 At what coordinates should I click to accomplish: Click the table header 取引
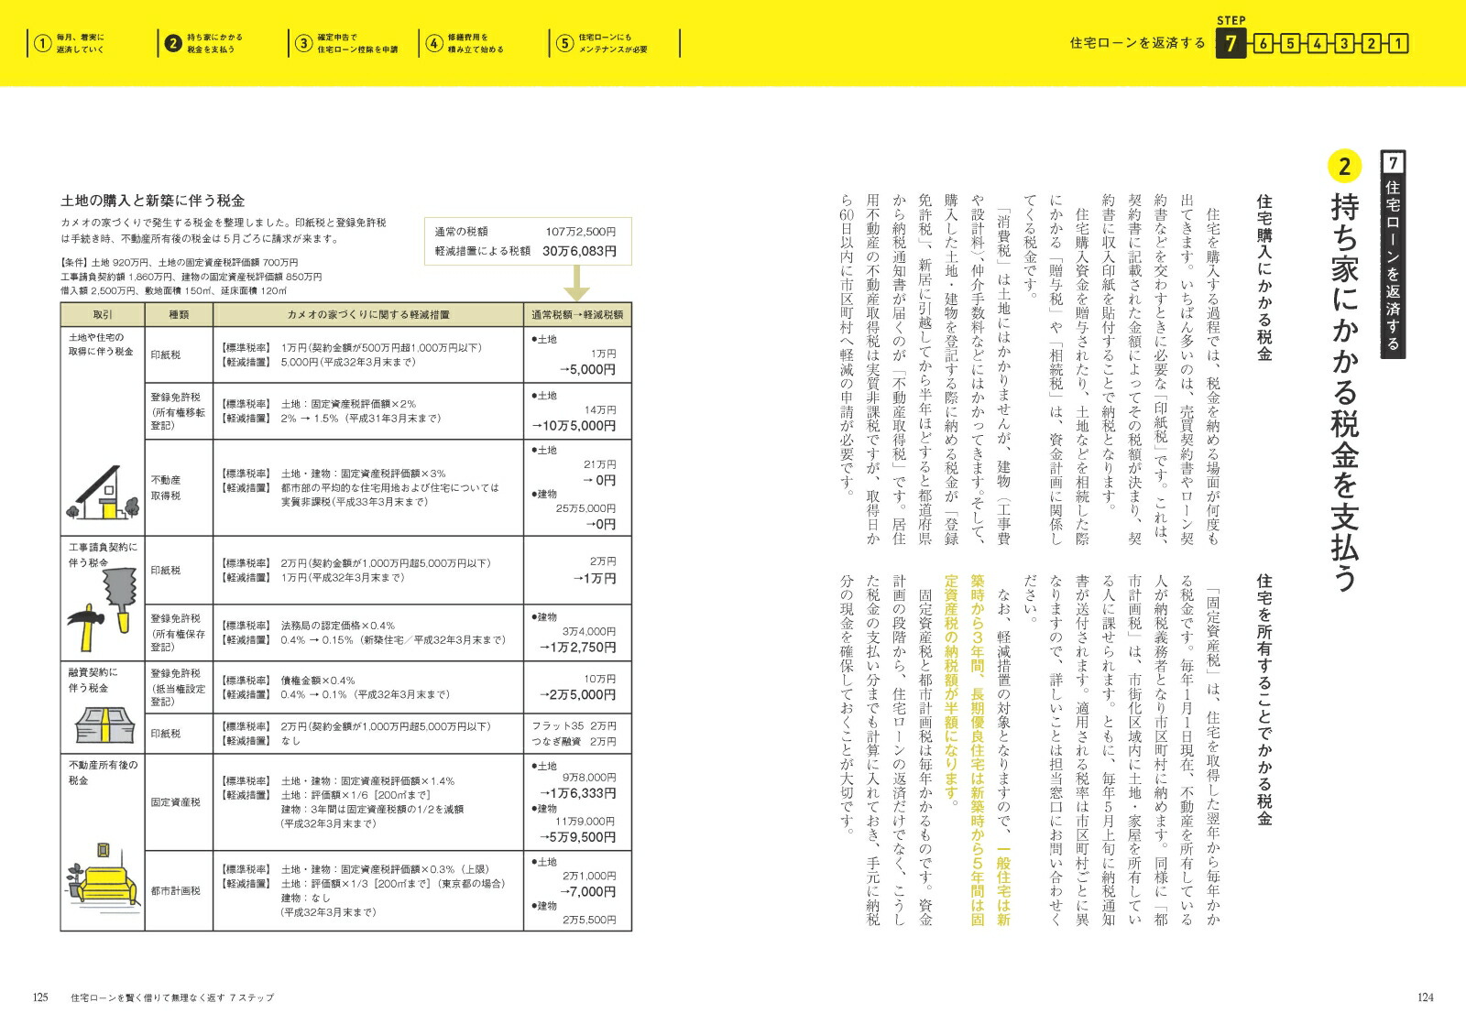pyautogui.click(x=103, y=315)
